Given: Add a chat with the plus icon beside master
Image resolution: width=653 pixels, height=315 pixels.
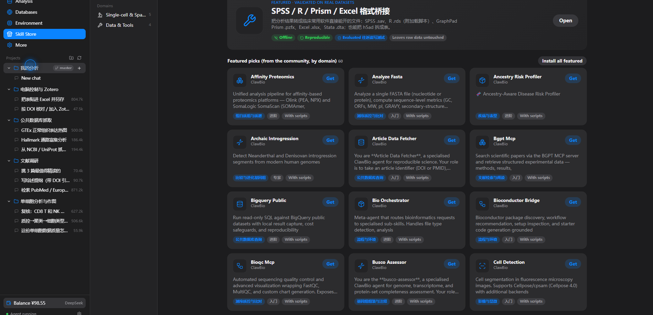Looking at the screenshot, I should coord(79,68).
